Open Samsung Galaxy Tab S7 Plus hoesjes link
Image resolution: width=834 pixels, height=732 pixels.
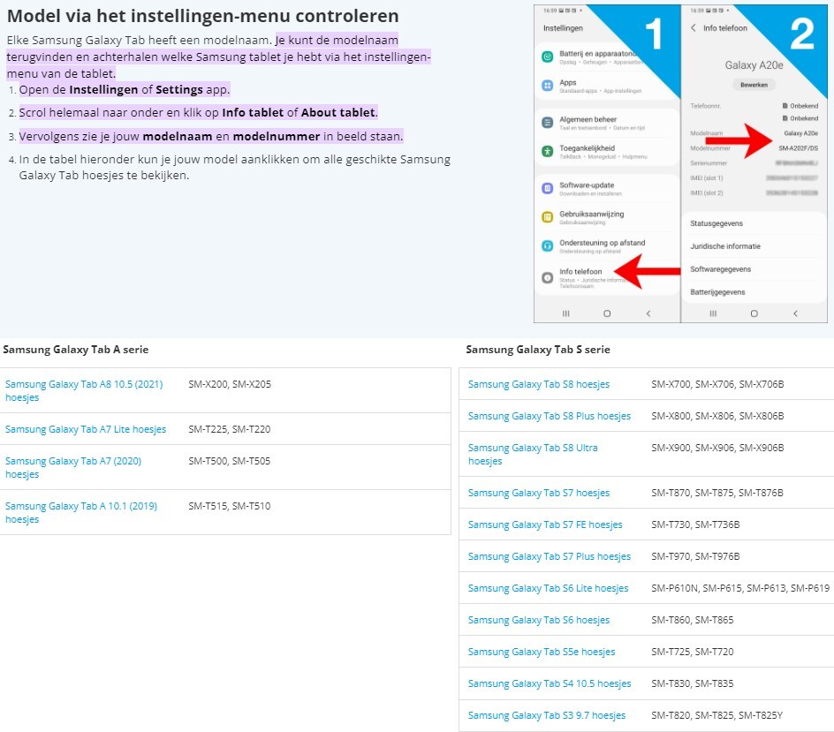point(550,556)
